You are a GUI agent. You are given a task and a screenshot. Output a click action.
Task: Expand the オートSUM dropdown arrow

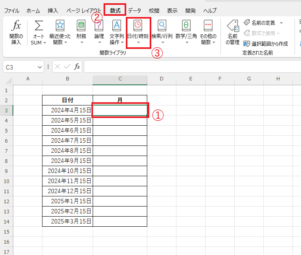45,42
